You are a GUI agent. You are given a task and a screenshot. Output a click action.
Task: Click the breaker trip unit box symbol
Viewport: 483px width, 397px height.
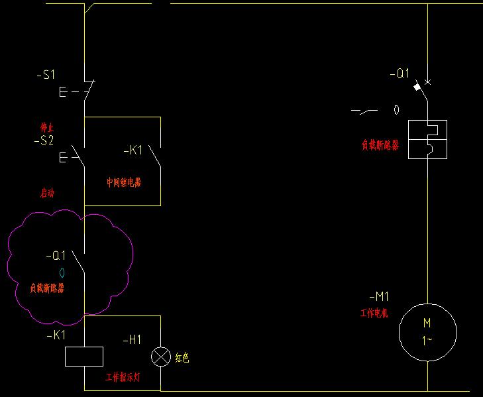coord(427,139)
